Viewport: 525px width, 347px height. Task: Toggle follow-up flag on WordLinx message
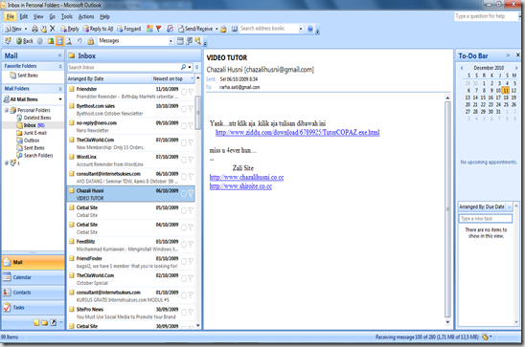click(191, 160)
